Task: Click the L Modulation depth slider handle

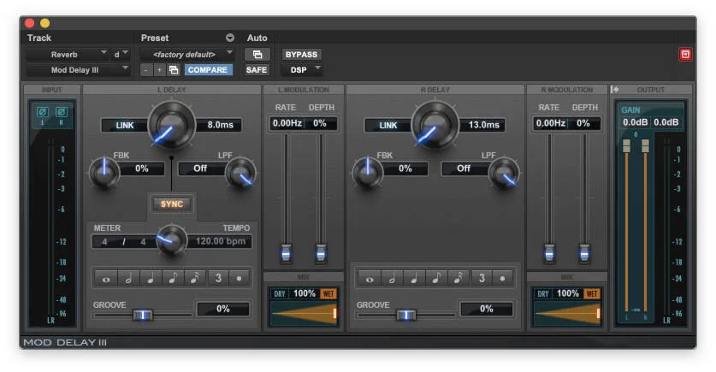Action: pyautogui.click(x=321, y=253)
